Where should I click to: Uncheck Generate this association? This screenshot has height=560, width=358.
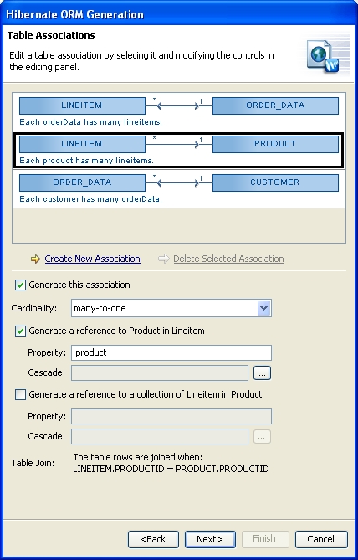click(x=20, y=285)
